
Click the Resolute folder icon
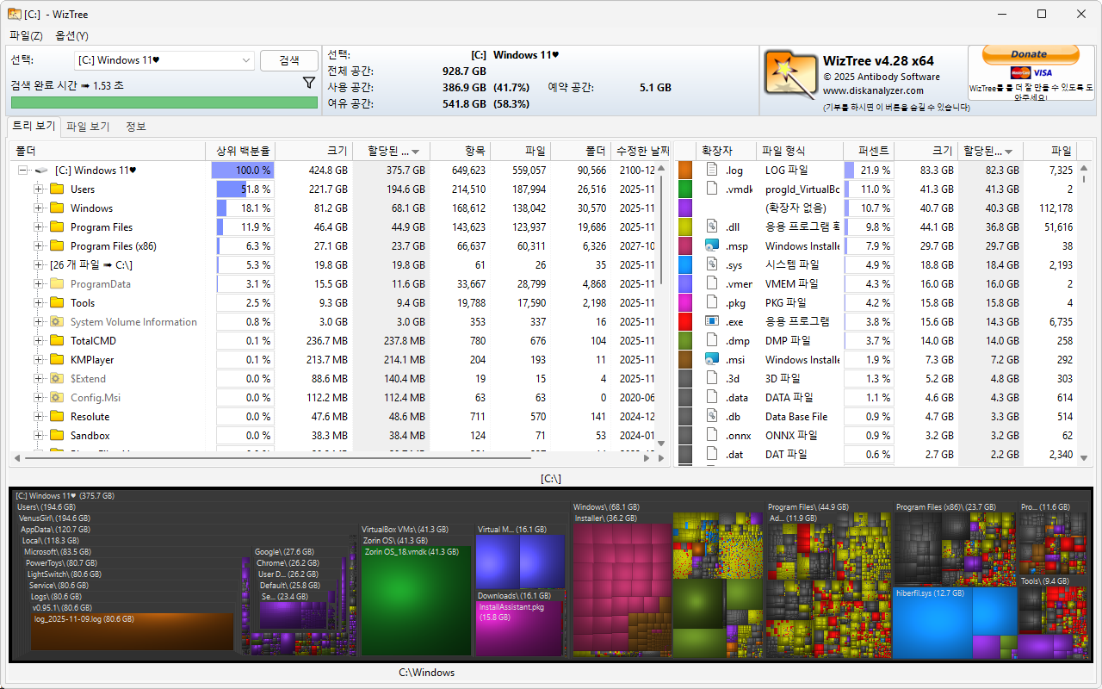tap(58, 417)
